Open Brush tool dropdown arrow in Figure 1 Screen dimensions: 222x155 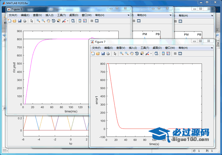67,21
